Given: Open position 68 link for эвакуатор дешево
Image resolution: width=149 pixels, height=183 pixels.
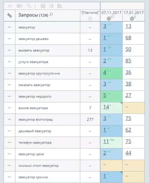Looking at the screenshot, I should (128, 38).
